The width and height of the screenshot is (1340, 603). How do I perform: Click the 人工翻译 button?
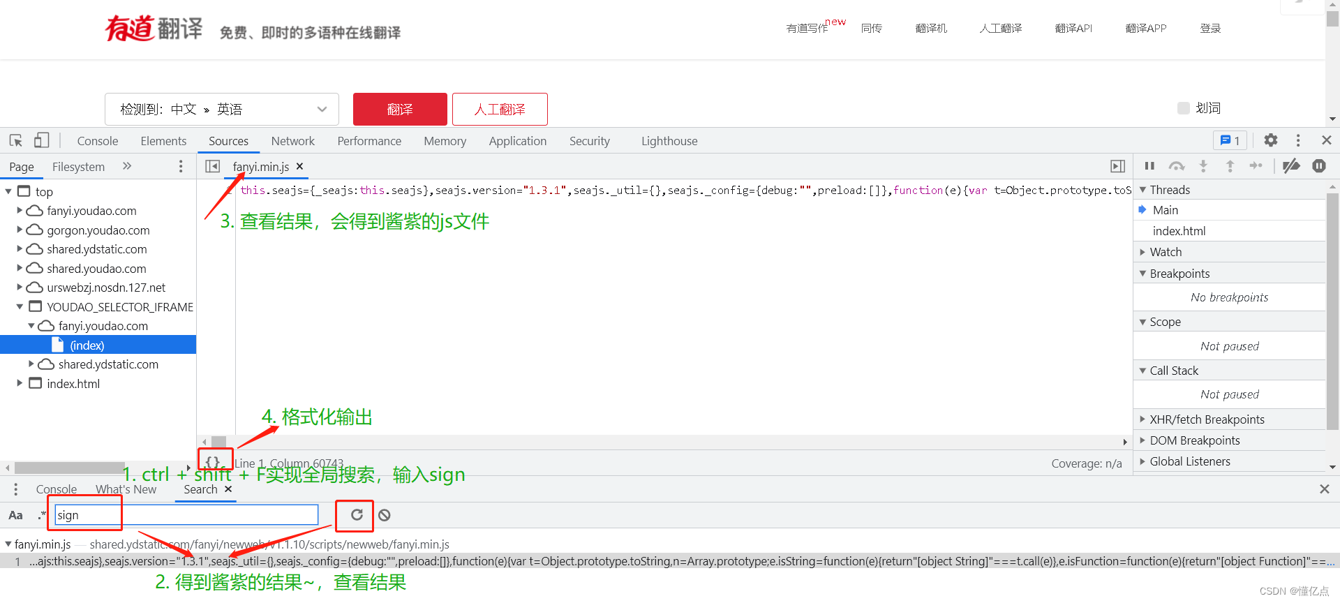[x=500, y=109]
